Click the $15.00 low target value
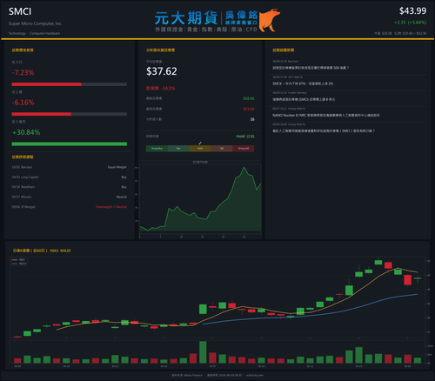Image resolution: width=435 pixels, height=381 pixels. coord(249,109)
